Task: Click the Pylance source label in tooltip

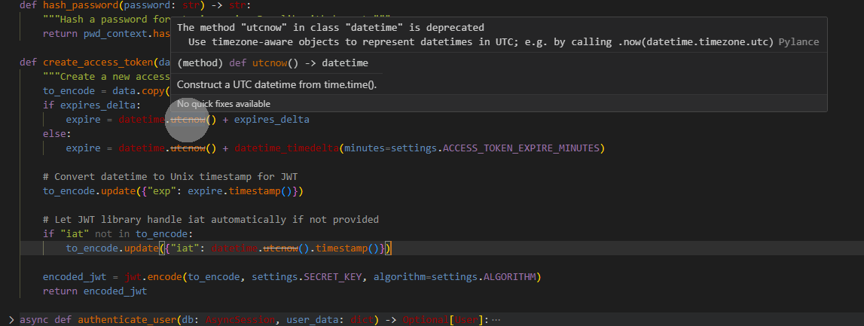Action: pos(798,42)
